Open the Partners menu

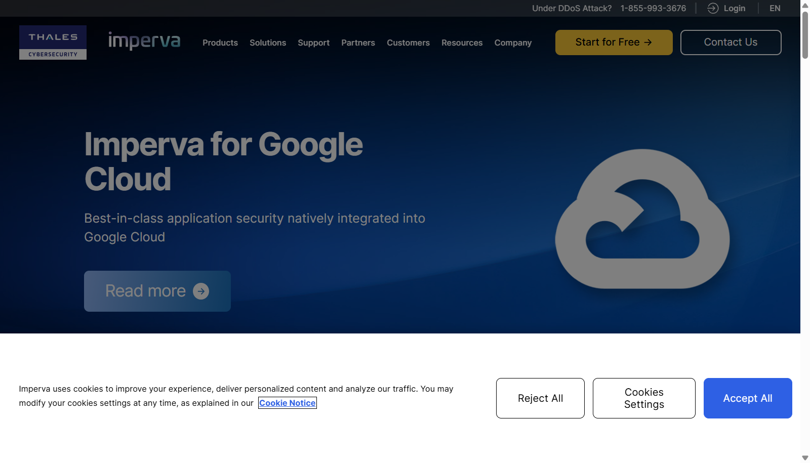click(358, 43)
